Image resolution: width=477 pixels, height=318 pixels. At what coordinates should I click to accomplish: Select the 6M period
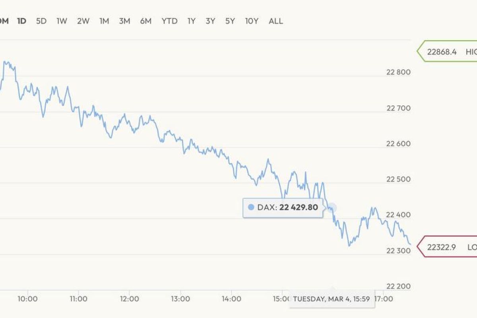145,21
